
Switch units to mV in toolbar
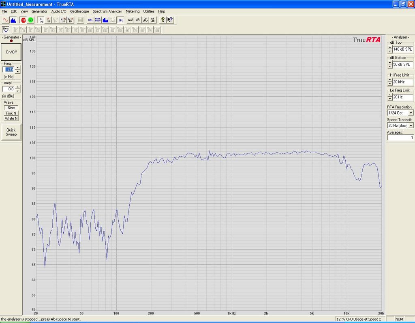[x=130, y=19]
